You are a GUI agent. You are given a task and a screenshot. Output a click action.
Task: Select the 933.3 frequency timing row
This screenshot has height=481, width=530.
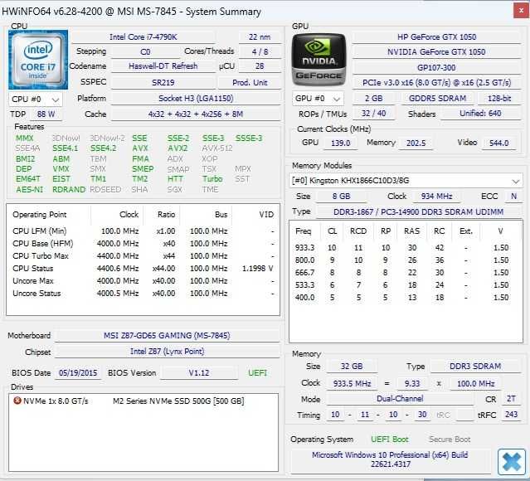(406, 248)
